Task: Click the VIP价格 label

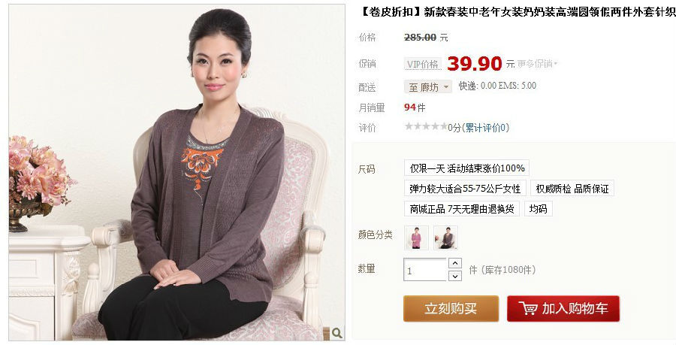Action: (422, 64)
